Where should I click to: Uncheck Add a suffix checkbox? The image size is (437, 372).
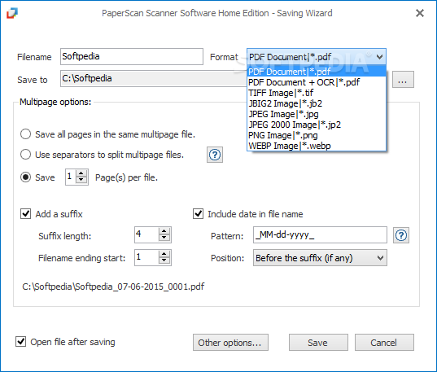point(26,214)
